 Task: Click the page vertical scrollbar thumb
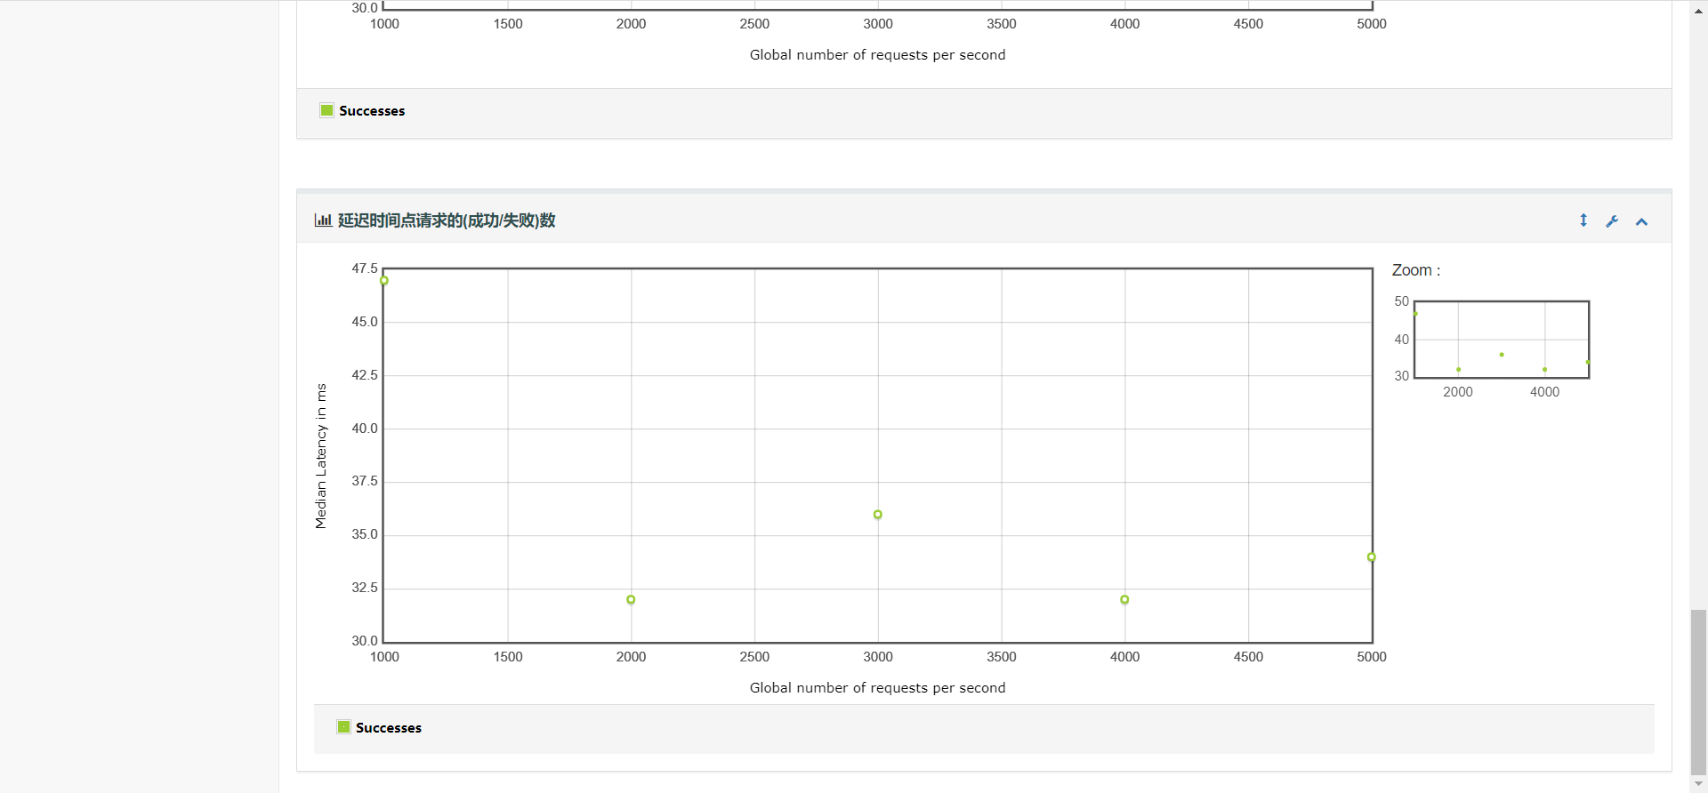[x=1699, y=693]
